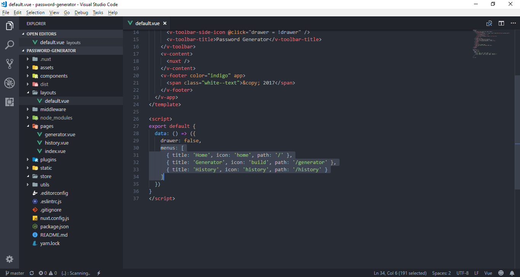Open the Go menu
The height and width of the screenshot is (277, 520).
(x=67, y=13)
